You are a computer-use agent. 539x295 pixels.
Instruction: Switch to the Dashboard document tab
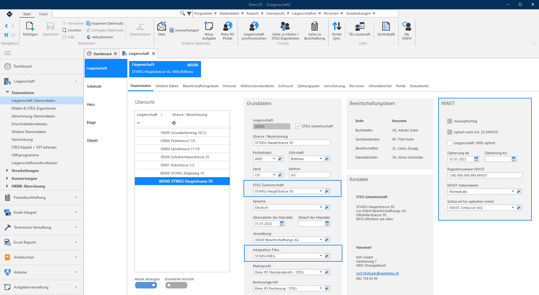click(x=102, y=54)
